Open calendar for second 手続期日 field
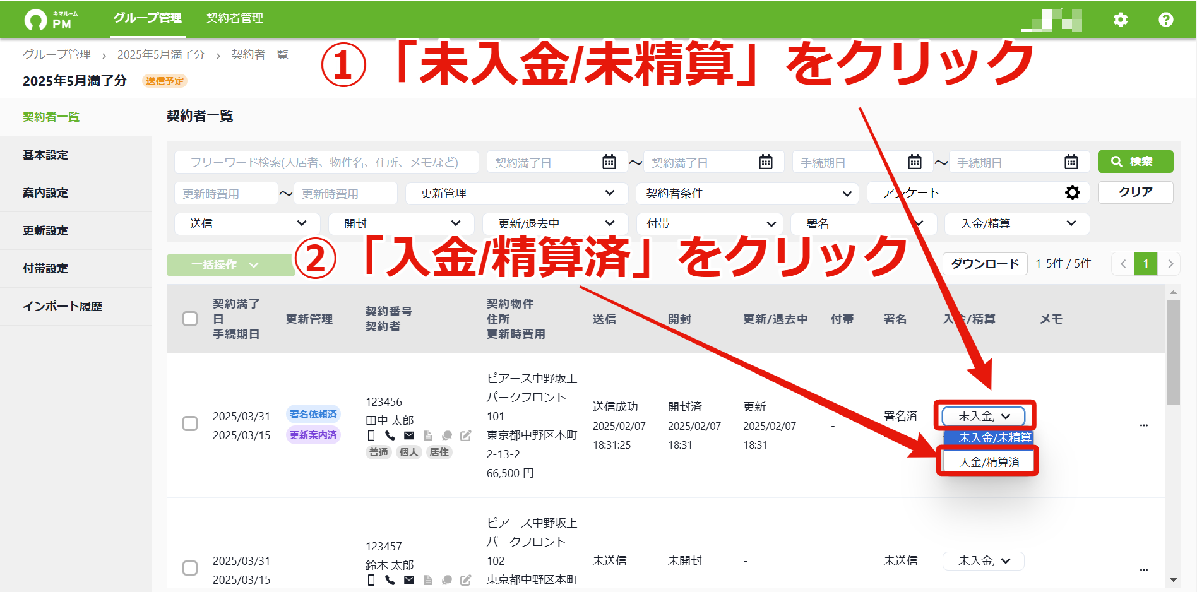 (1071, 162)
